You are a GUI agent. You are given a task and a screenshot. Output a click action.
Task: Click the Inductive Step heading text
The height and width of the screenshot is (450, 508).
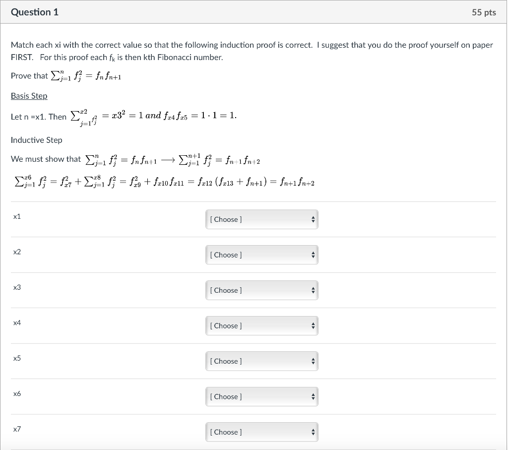[37, 140]
